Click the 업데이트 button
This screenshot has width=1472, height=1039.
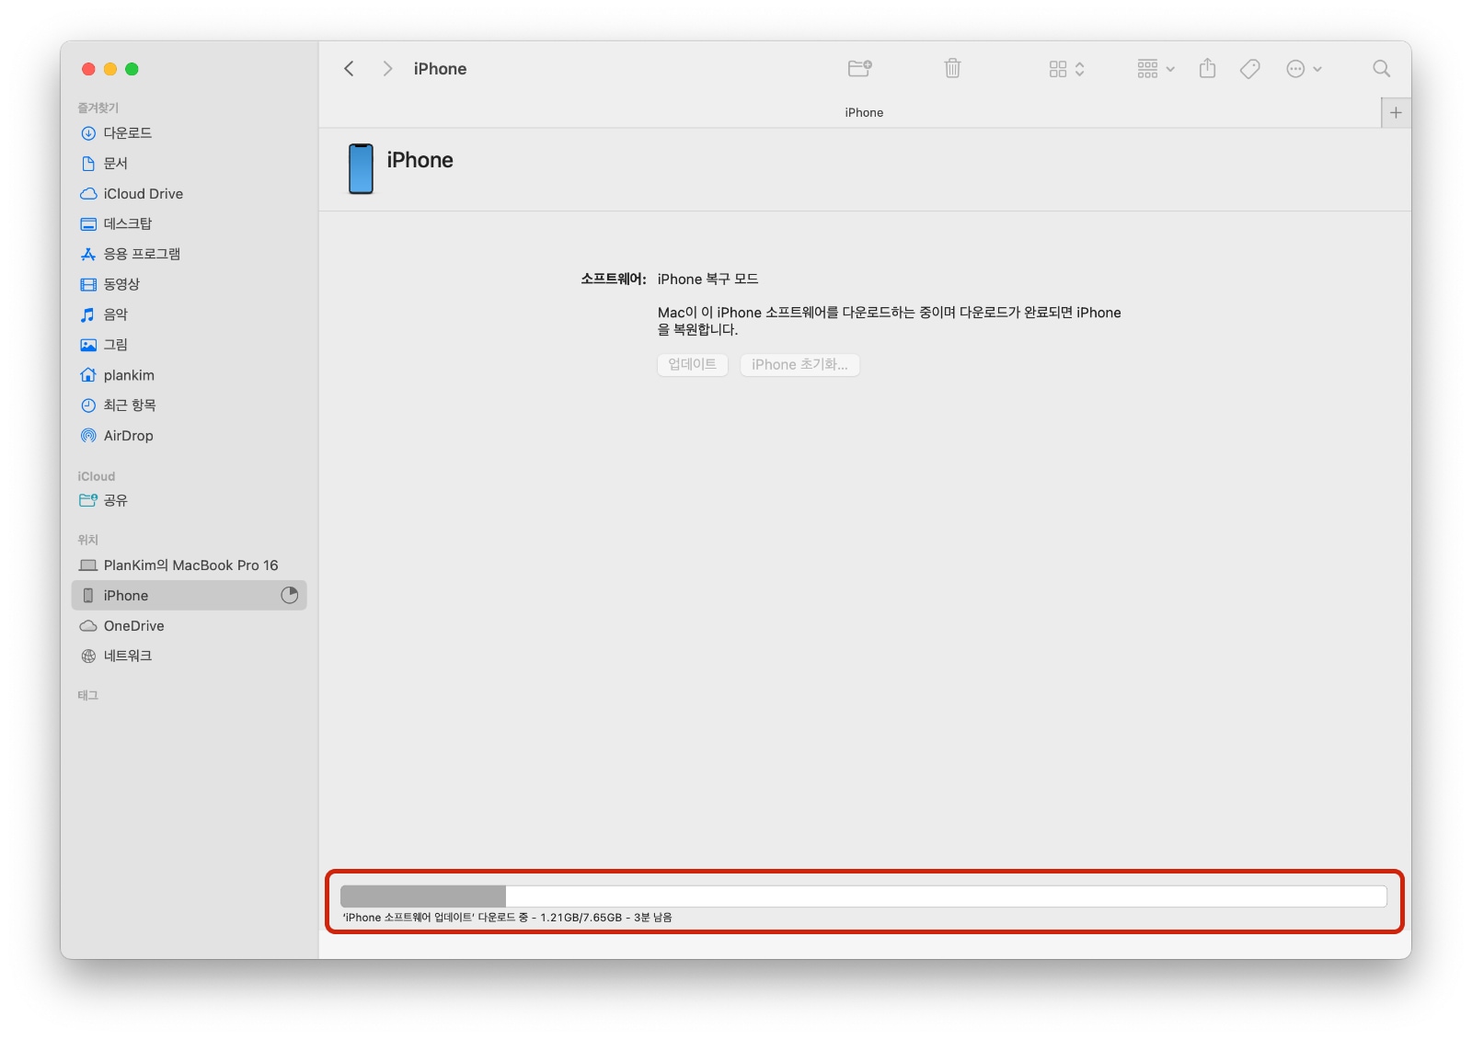click(x=693, y=365)
